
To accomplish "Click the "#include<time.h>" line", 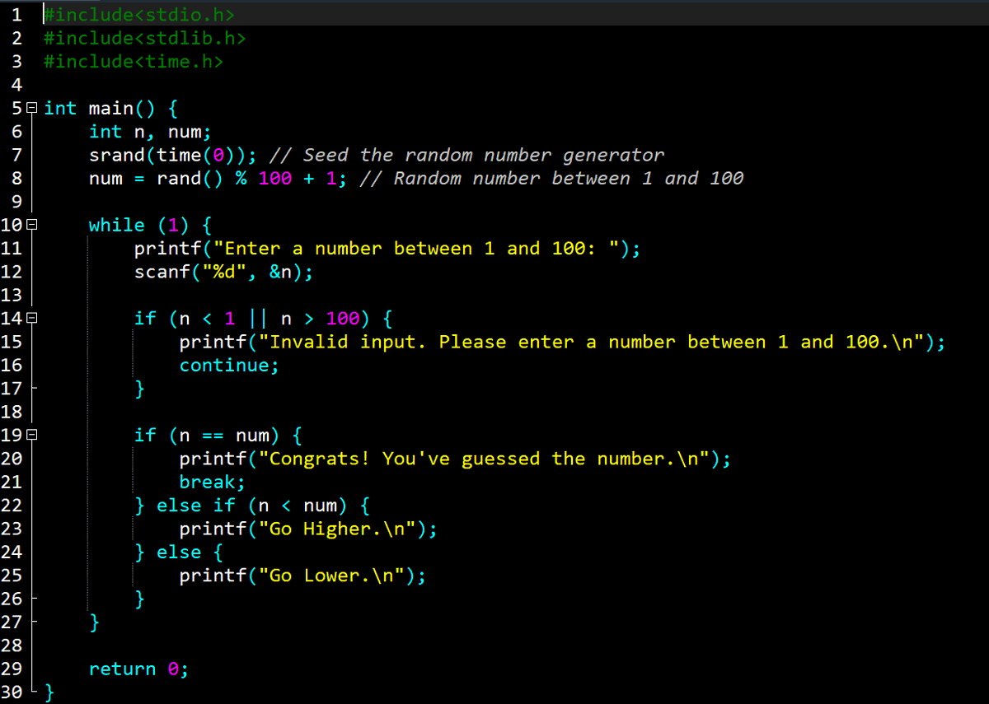I will [x=133, y=61].
